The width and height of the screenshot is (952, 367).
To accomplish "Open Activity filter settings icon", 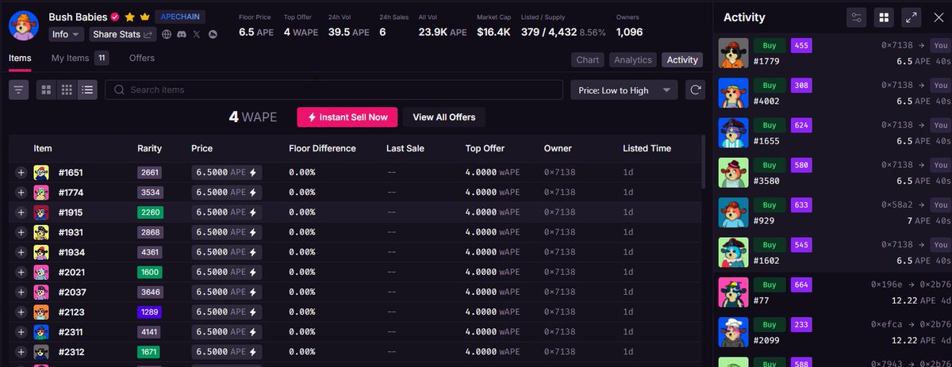I will [856, 17].
